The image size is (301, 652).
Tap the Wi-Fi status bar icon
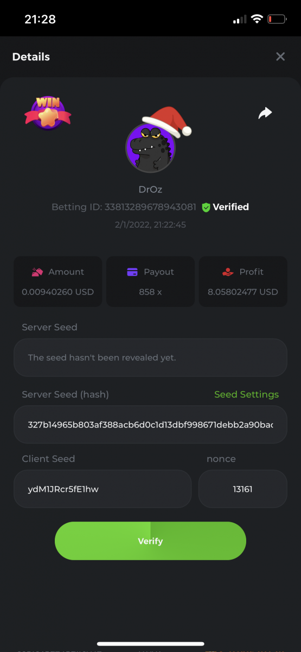click(256, 19)
